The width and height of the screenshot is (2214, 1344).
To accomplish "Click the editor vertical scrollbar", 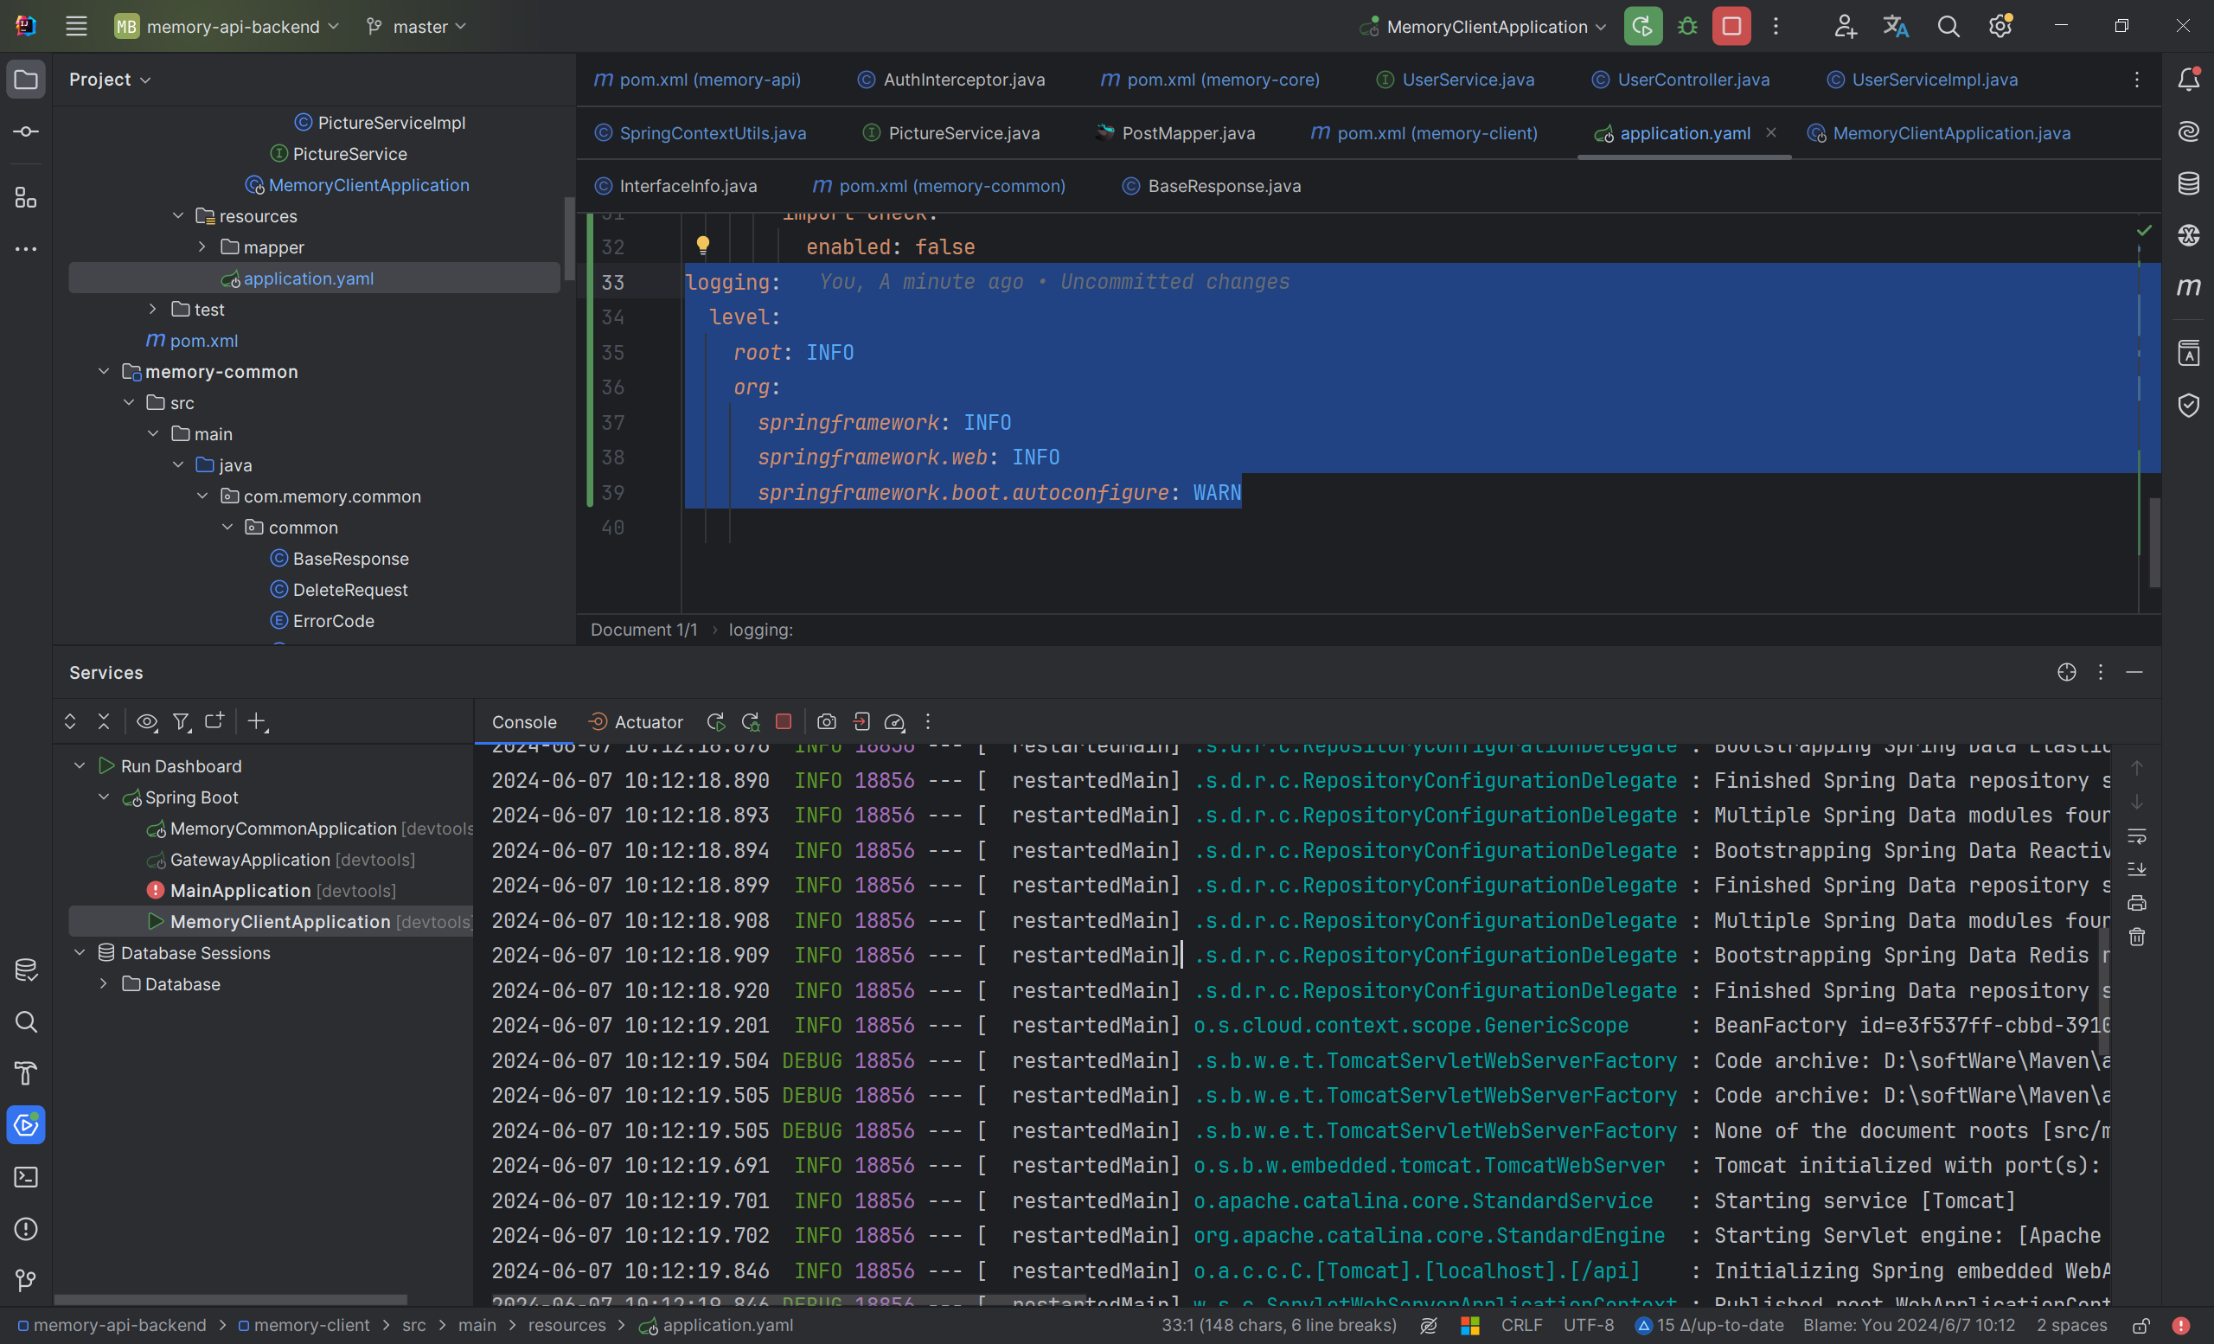I will click(x=2153, y=542).
